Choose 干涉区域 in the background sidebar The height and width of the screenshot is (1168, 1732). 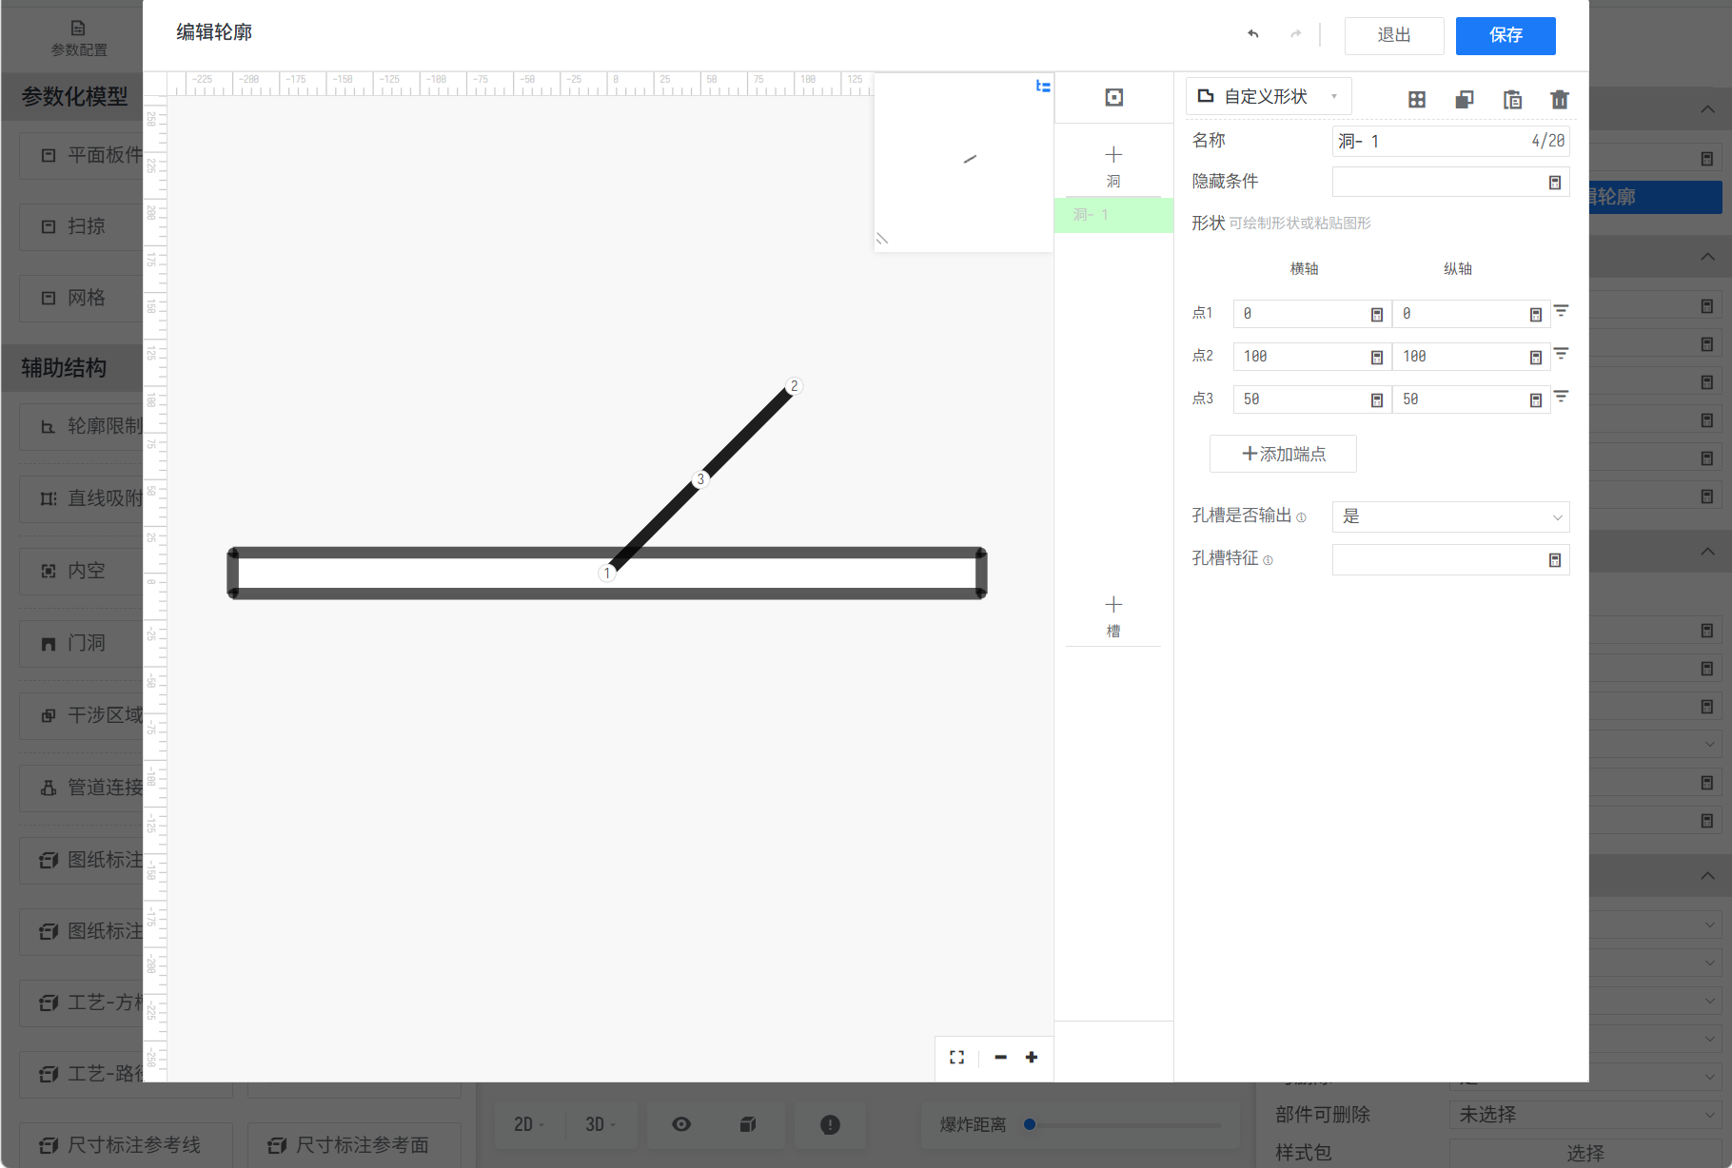pyautogui.click(x=82, y=715)
